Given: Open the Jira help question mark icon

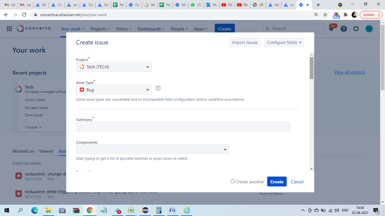Looking at the screenshot, I should coord(343,29).
